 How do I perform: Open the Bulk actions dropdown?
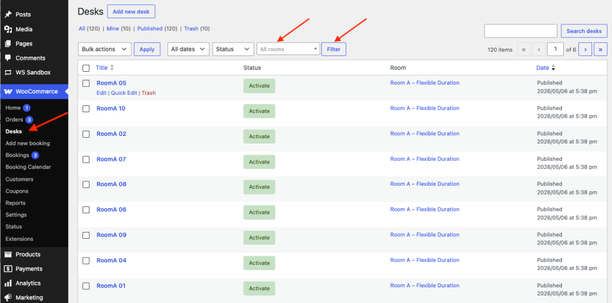pos(104,49)
